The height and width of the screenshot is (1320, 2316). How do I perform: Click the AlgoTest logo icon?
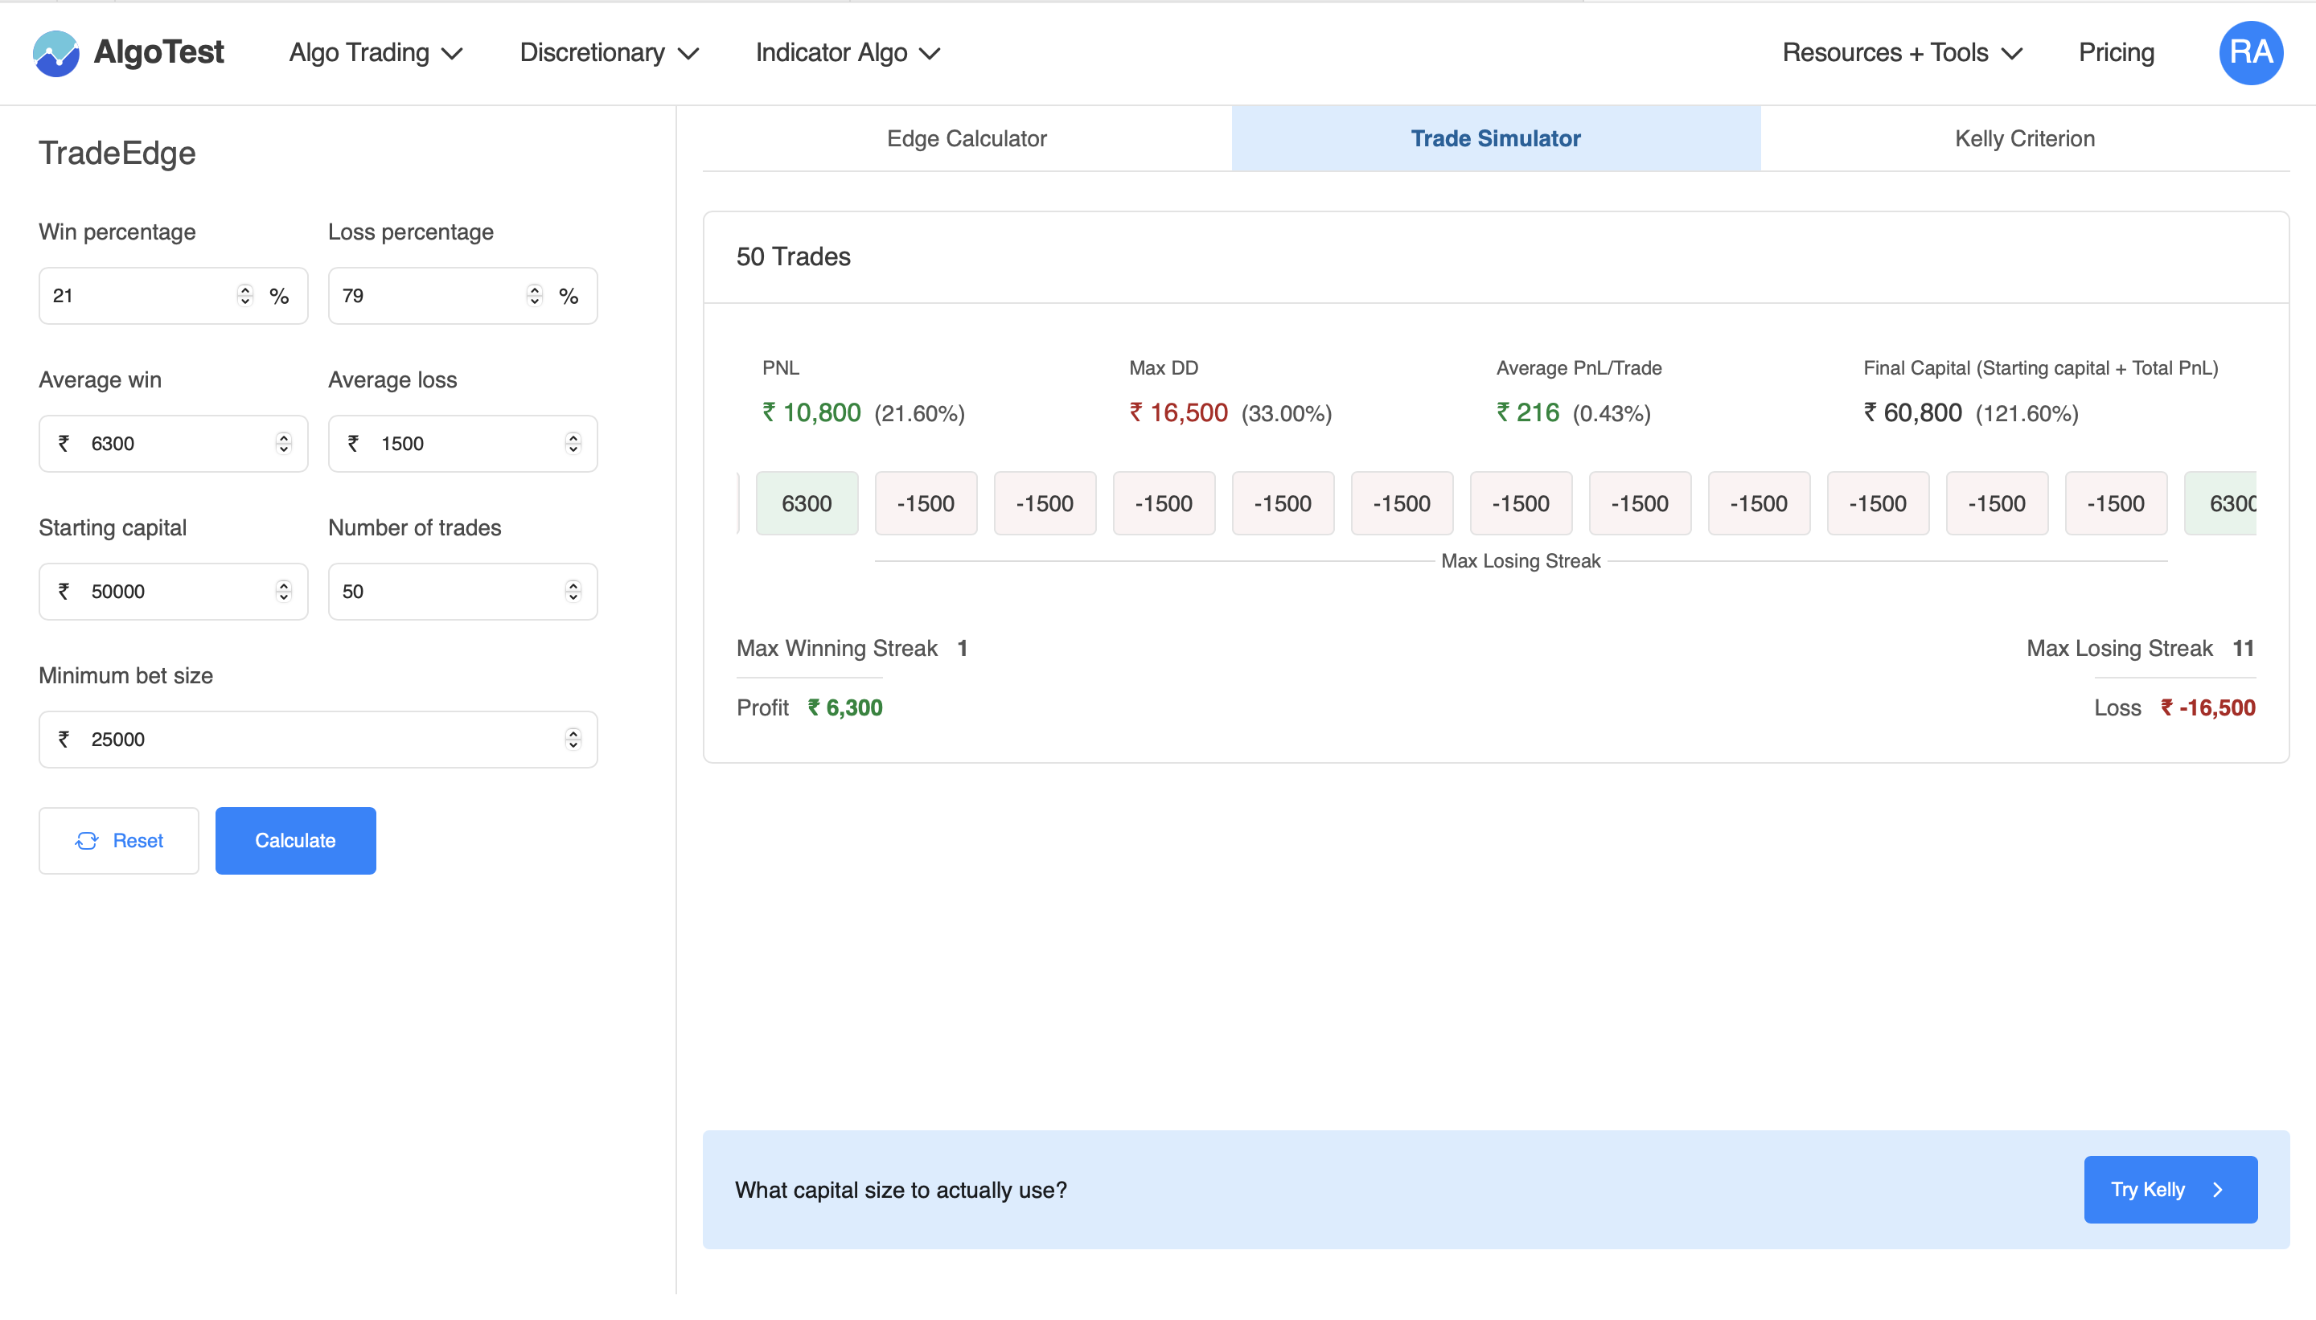point(56,52)
